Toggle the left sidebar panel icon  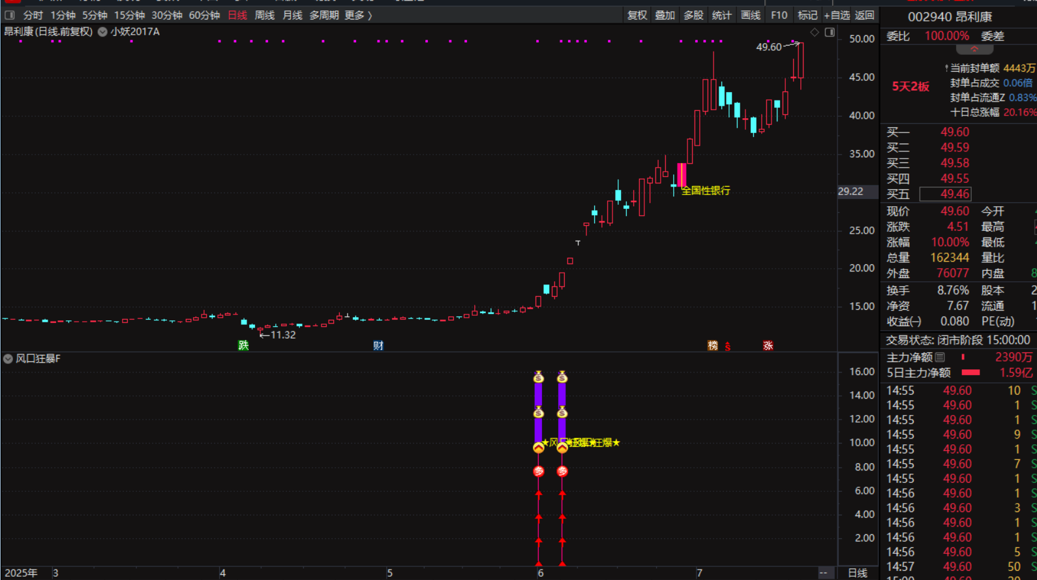(x=10, y=15)
